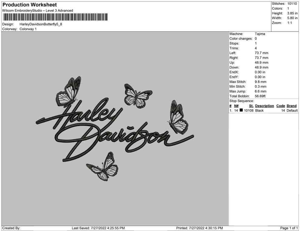300x231 pixels.
Task: Click the 'Black' thread description
Action: coord(259,110)
